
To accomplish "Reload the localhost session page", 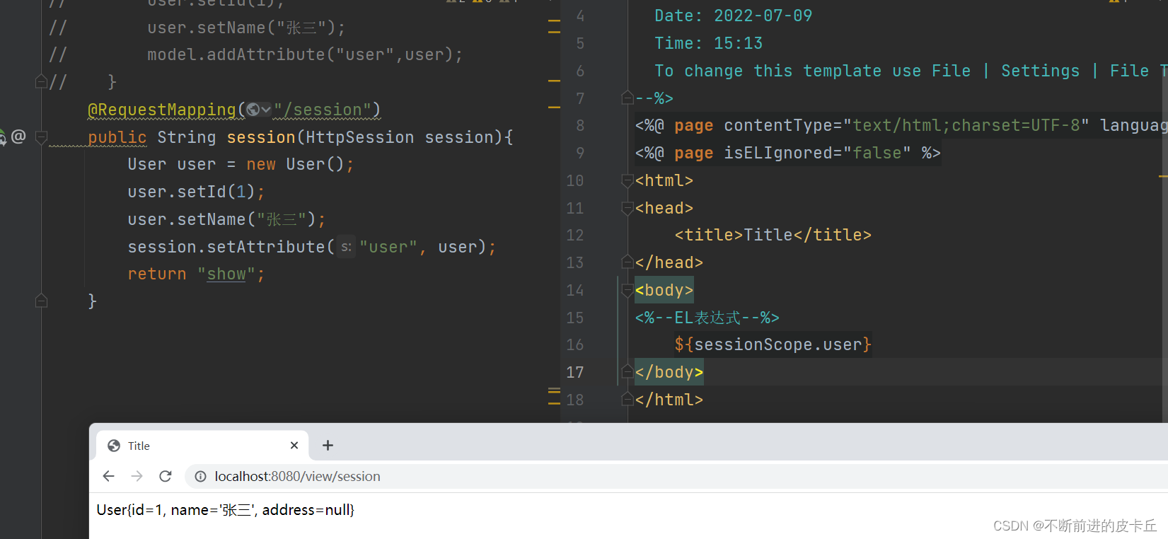I will coord(166,476).
